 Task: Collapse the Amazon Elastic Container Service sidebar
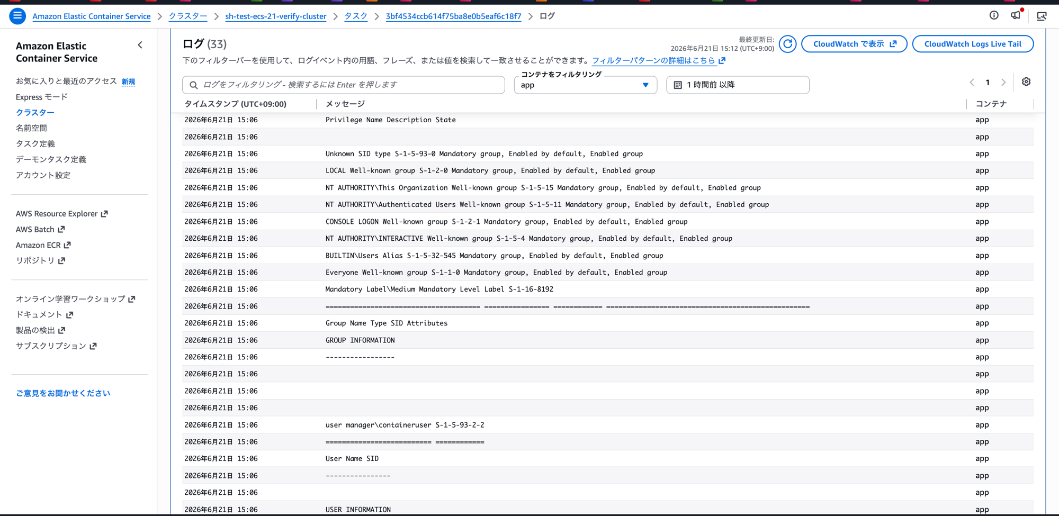point(140,45)
